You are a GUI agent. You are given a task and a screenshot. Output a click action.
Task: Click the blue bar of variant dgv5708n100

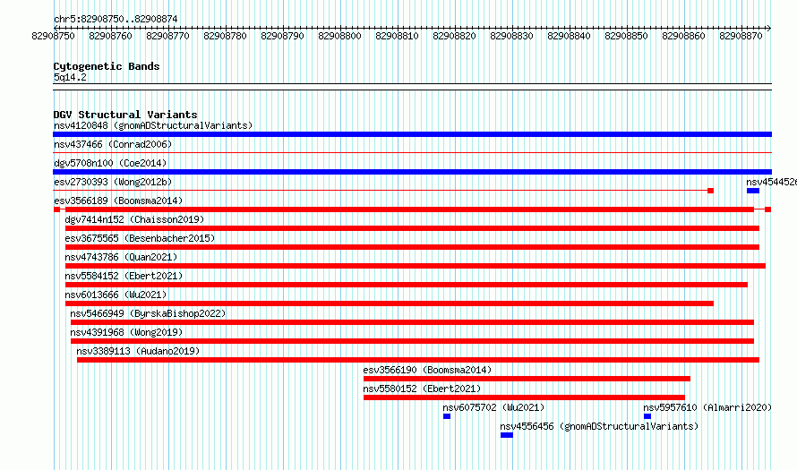(412, 172)
